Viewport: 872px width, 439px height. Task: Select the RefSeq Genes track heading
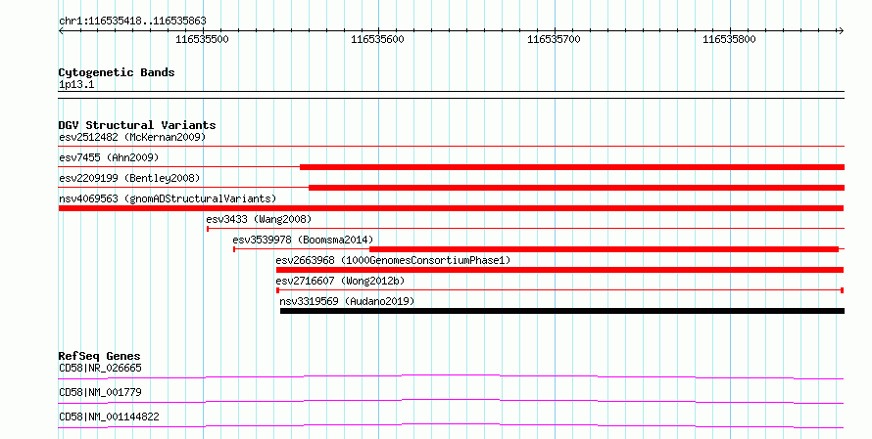pos(100,356)
